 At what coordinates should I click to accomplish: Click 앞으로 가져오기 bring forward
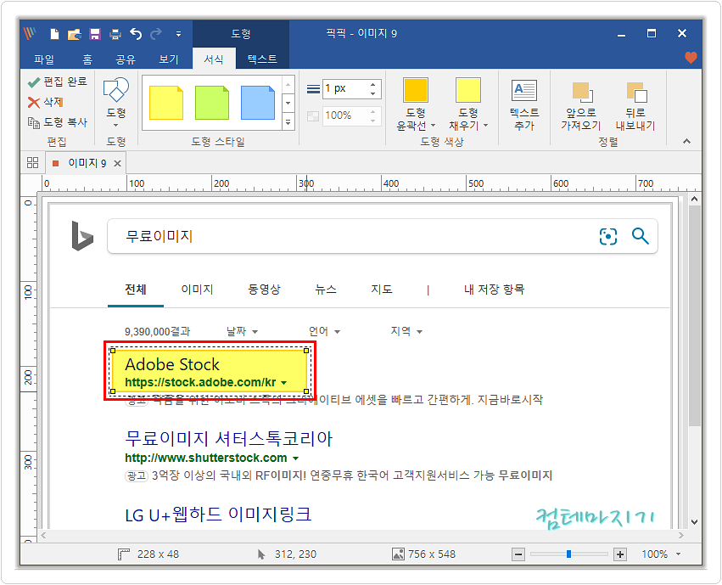(x=581, y=104)
